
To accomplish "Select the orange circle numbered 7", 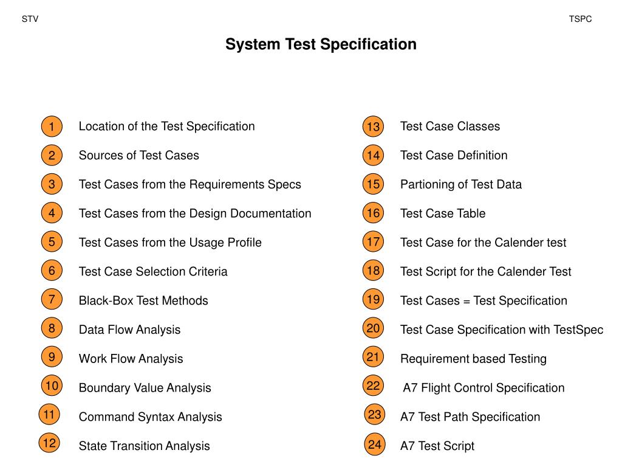I will pos(52,299).
